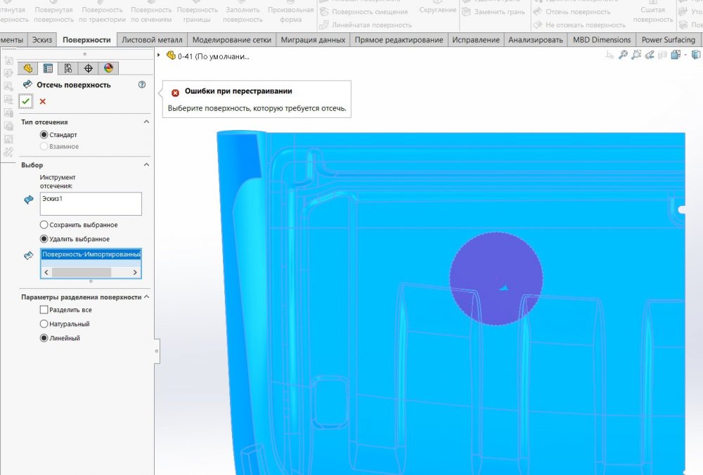The image size is (703, 475).
Task: Click the Поверхность смещения ribbon icon
Action: [x=324, y=12]
